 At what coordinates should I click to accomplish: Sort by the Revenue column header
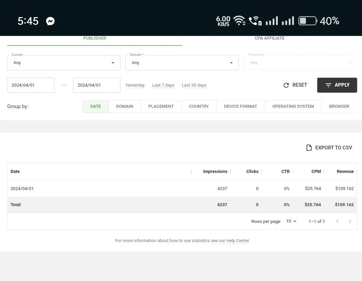pos(345,172)
